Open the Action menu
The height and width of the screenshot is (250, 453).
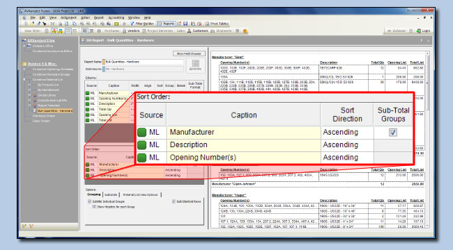click(85, 17)
